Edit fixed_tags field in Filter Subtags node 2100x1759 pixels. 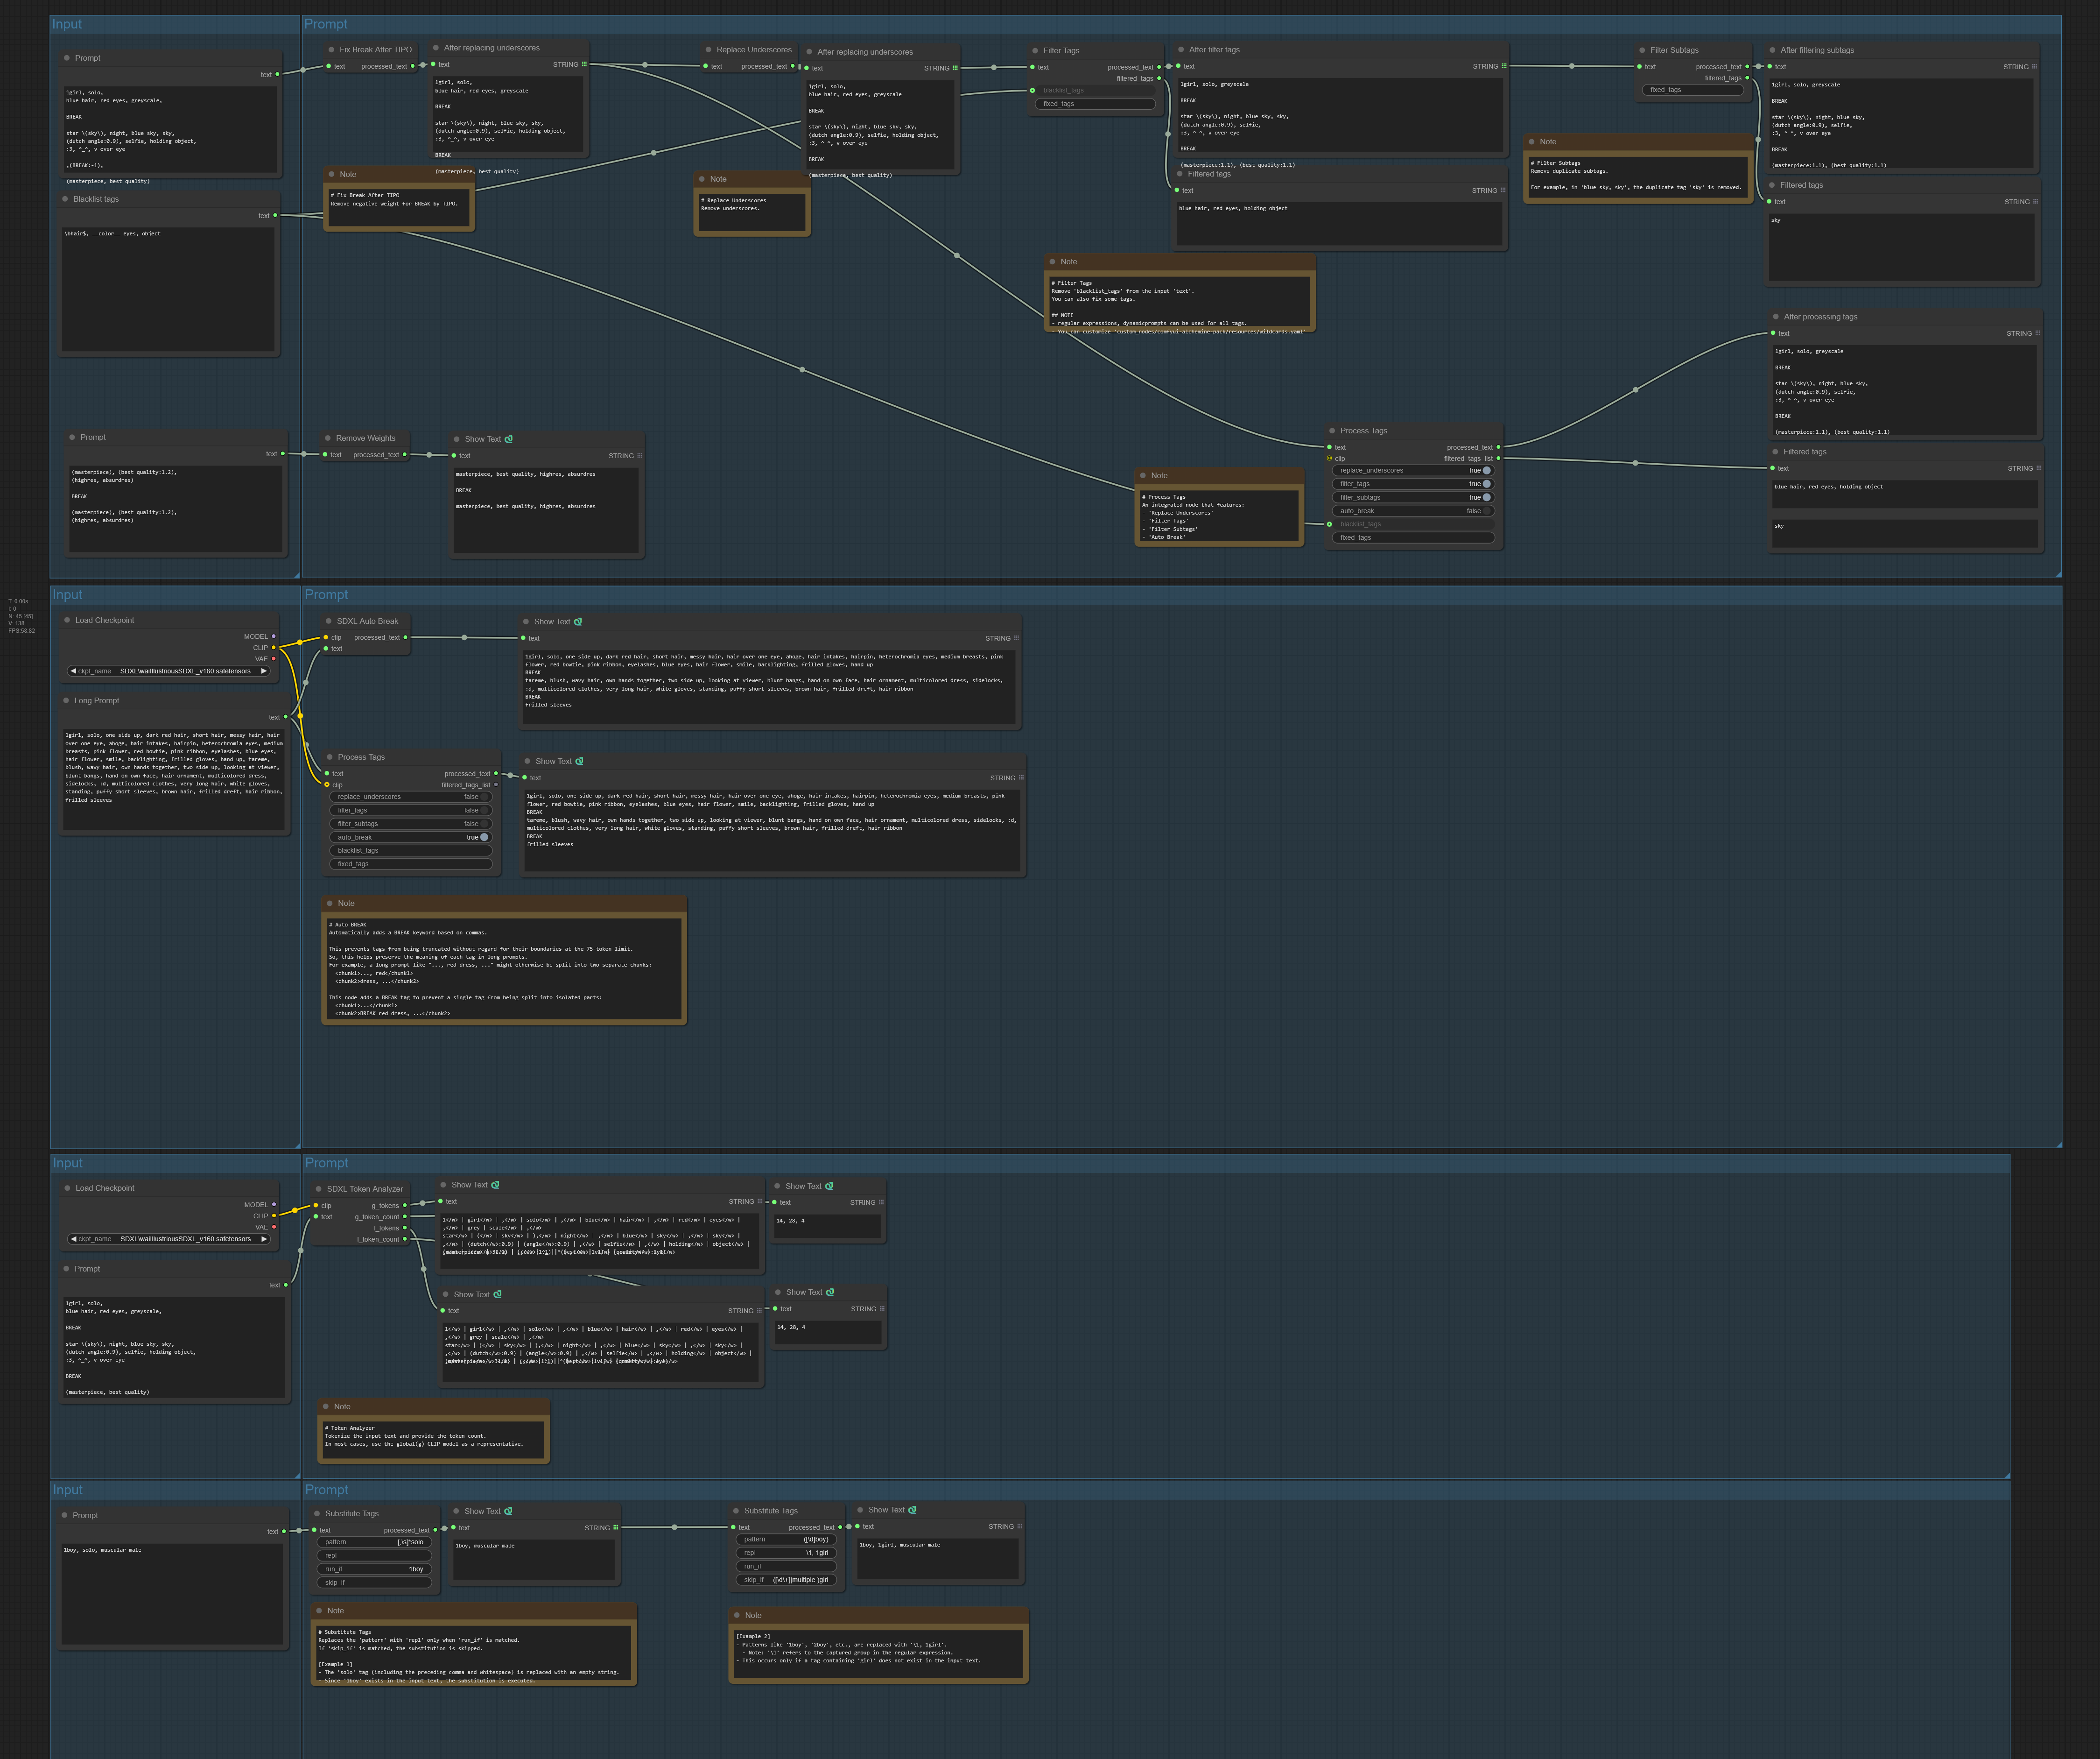[x=1693, y=90]
